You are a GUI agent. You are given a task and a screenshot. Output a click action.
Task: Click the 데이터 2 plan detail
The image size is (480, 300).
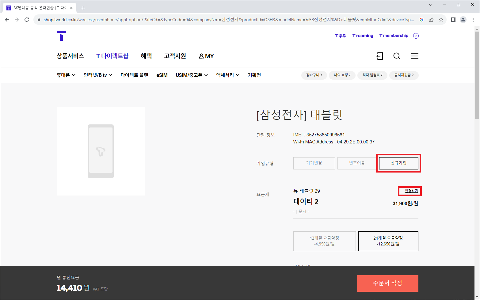pyautogui.click(x=306, y=202)
